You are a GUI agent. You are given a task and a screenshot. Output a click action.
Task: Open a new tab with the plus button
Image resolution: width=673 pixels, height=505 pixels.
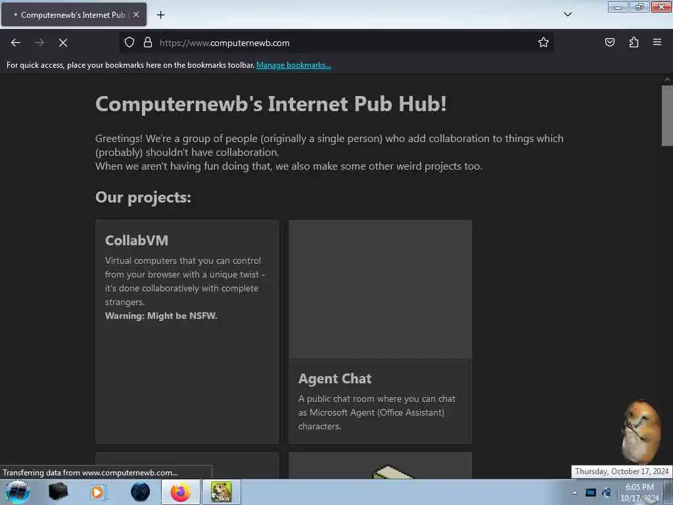click(160, 15)
